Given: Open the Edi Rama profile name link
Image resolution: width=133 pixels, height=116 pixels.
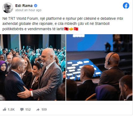Looking at the screenshot, I should click(24, 6).
